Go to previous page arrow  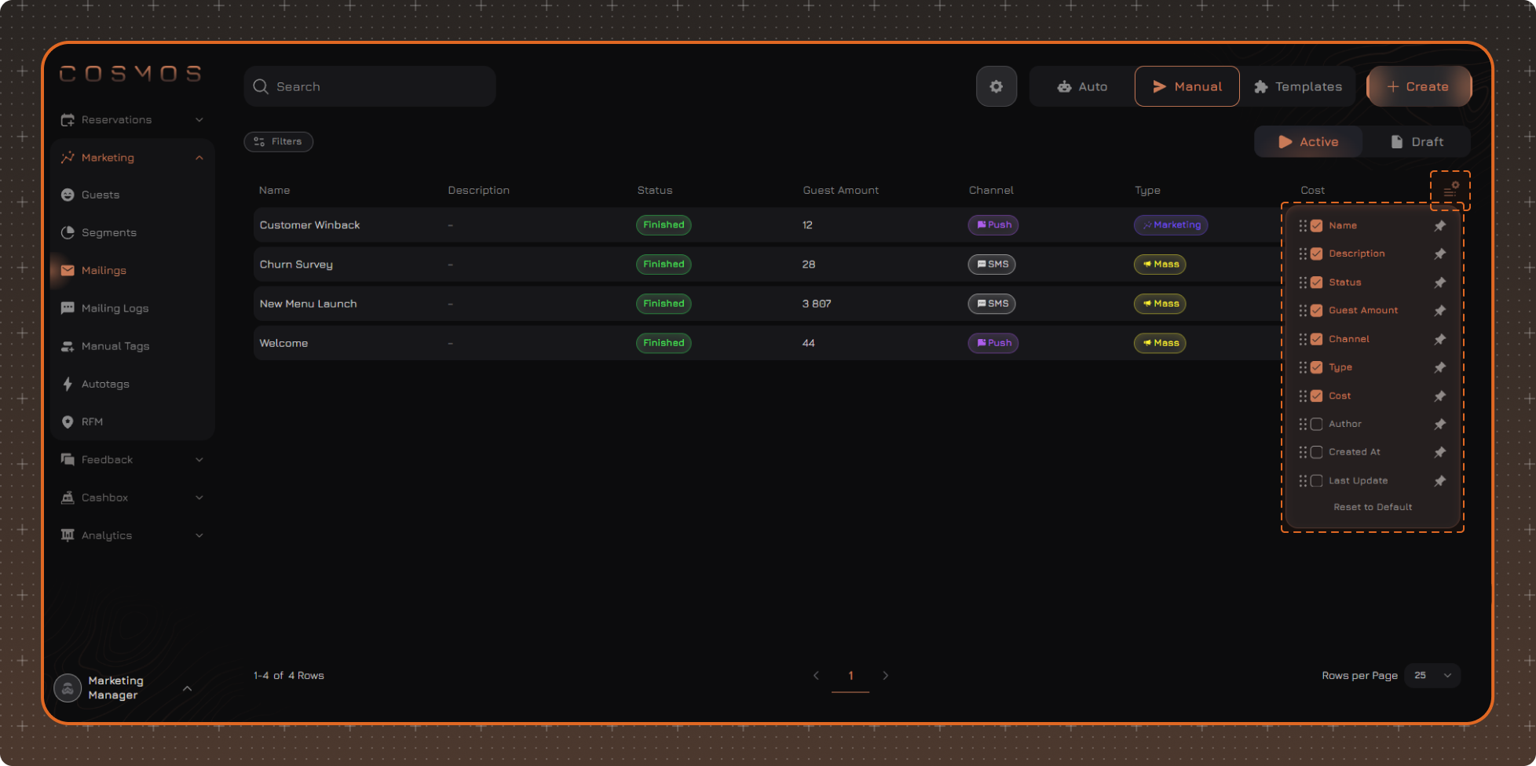click(816, 676)
